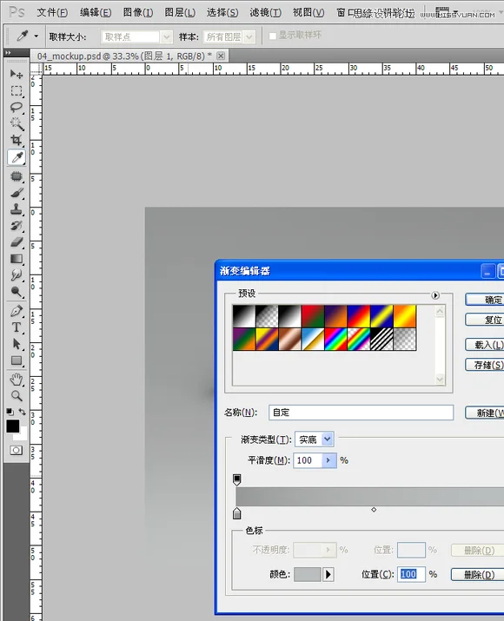This screenshot has width=504, height=621.
Task: Click the 名称 input field
Action: pyautogui.click(x=361, y=413)
